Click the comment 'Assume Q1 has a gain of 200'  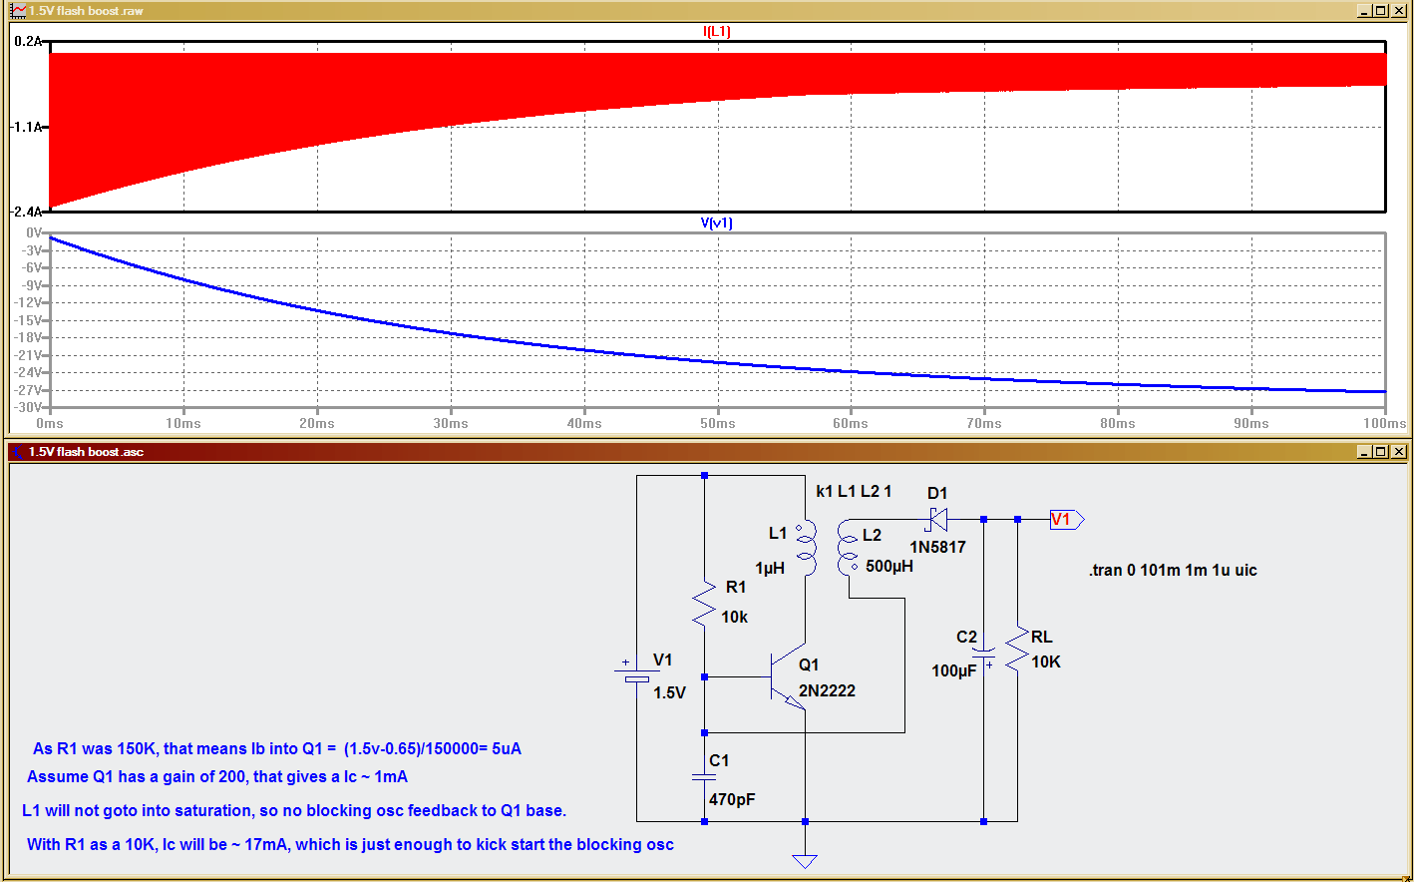coord(217,776)
